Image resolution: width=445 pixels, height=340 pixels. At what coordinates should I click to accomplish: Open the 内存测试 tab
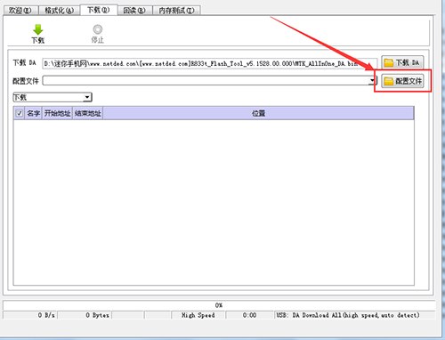click(x=176, y=11)
